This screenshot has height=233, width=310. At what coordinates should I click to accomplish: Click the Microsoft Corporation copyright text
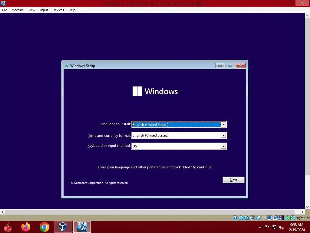tap(99, 183)
